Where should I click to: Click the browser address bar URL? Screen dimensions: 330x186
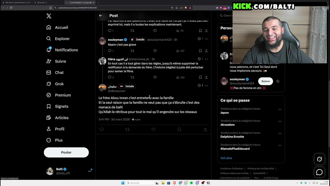(x=78, y=8)
